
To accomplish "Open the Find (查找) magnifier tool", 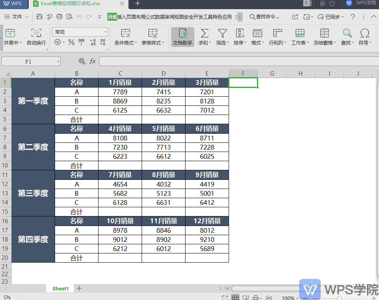I will (x=347, y=33).
